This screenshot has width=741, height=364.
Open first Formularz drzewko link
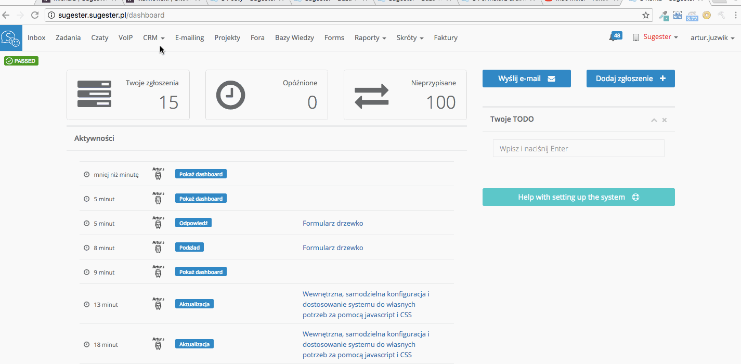pyautogui.click(x=333, y=223)
